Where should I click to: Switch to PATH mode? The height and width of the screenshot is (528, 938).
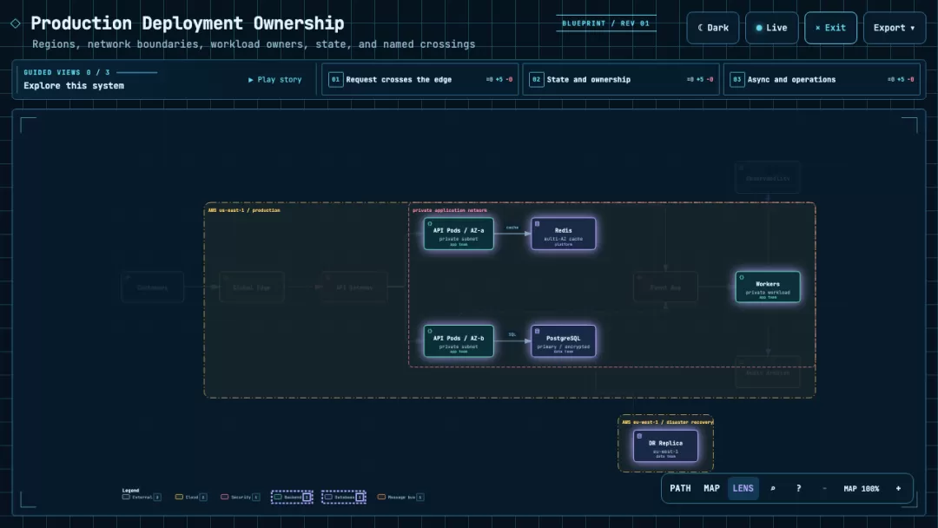[680, 489]
